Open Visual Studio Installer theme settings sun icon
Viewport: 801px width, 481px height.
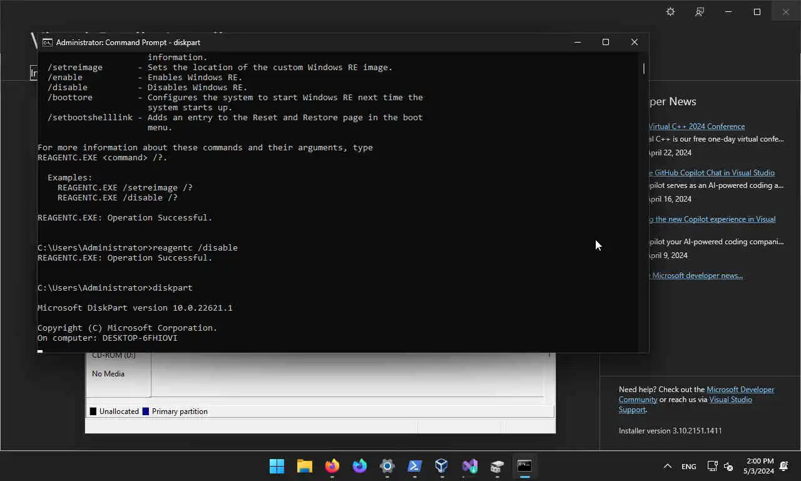(670, 12)
